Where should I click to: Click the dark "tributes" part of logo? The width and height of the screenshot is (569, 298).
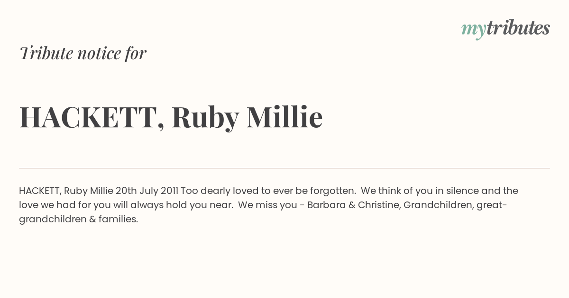coord(518,28)
